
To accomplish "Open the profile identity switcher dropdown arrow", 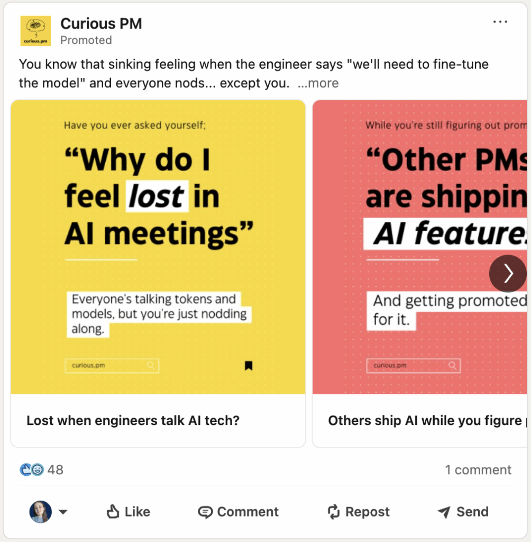I will pyautogui.click(x=63, y=512).
